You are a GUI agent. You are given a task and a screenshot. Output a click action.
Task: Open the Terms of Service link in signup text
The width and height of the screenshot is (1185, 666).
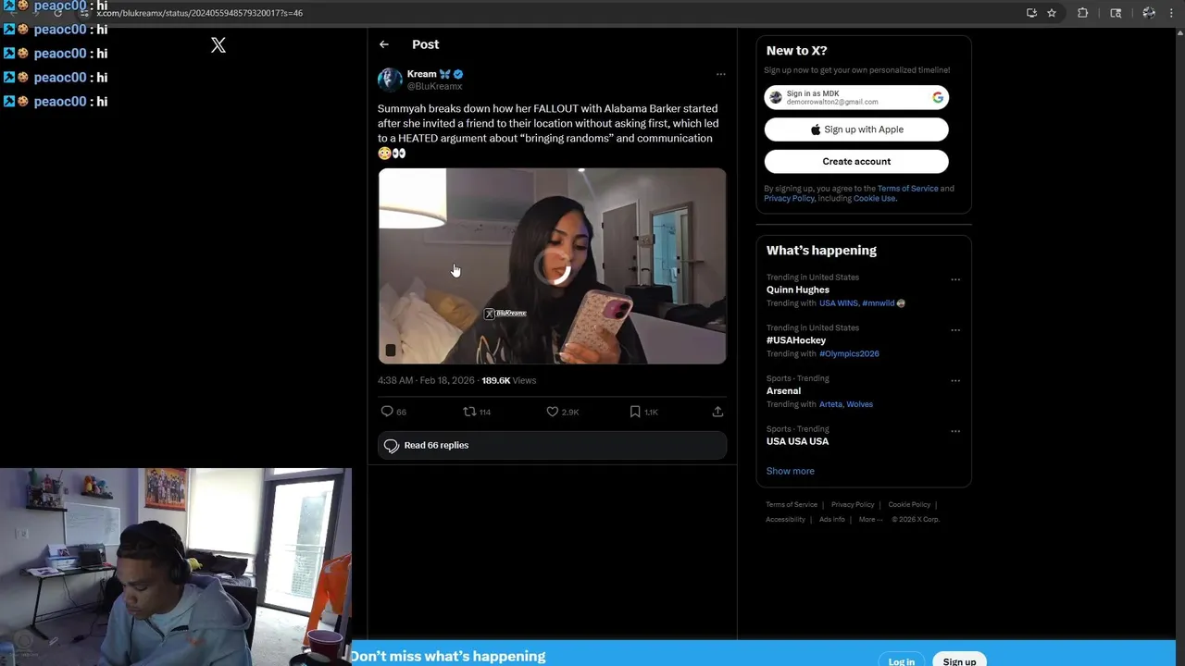[907, 189]
